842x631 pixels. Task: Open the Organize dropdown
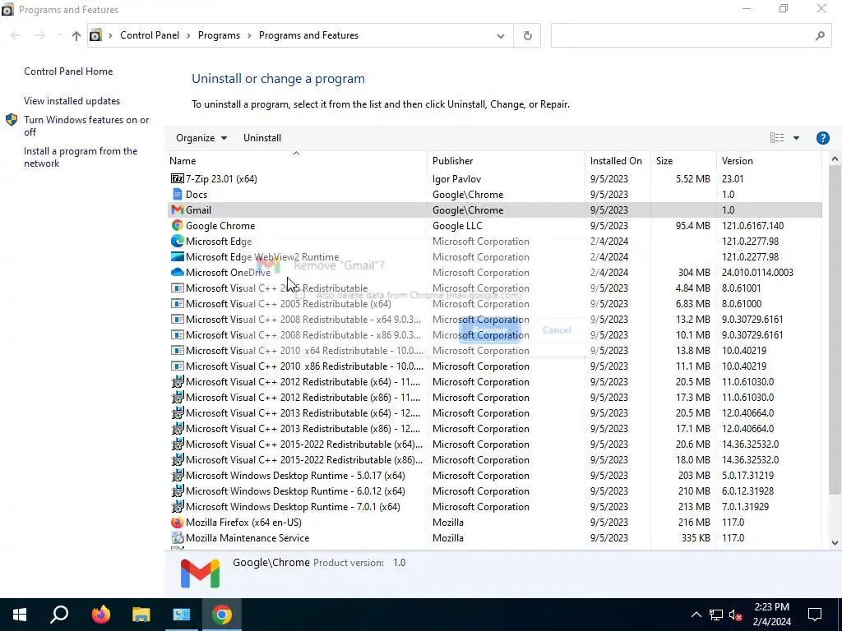pos(201,138)
